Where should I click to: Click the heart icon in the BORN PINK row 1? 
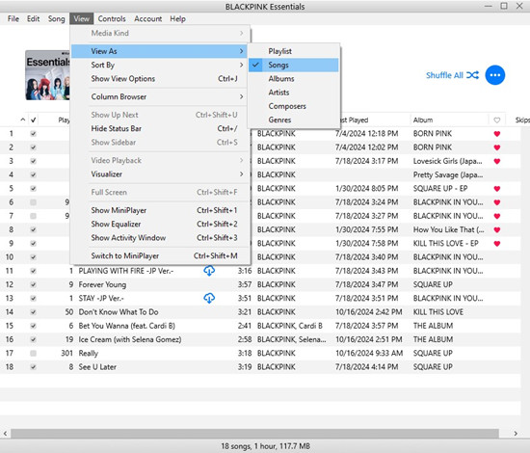496,134
